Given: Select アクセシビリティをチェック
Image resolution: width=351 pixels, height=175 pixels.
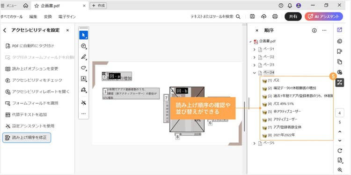Looking at the screenshot, I should click(x=34, y=80).
